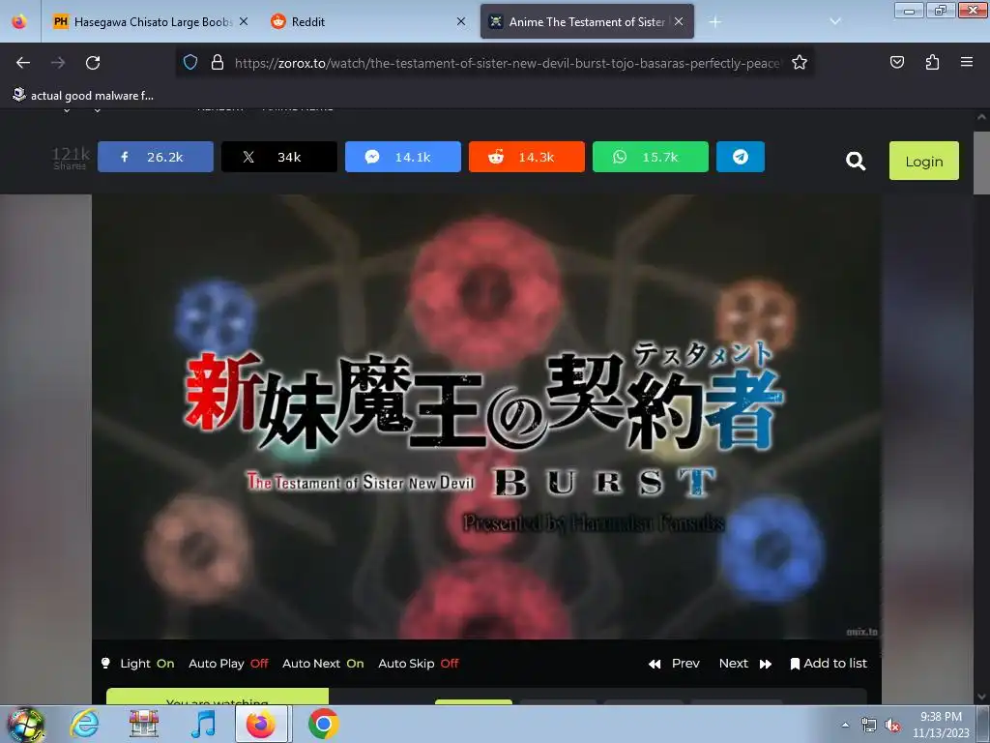Select the Anime The Testament of Sister tab
Screen dimensions: 990x743
pos(587,21)
